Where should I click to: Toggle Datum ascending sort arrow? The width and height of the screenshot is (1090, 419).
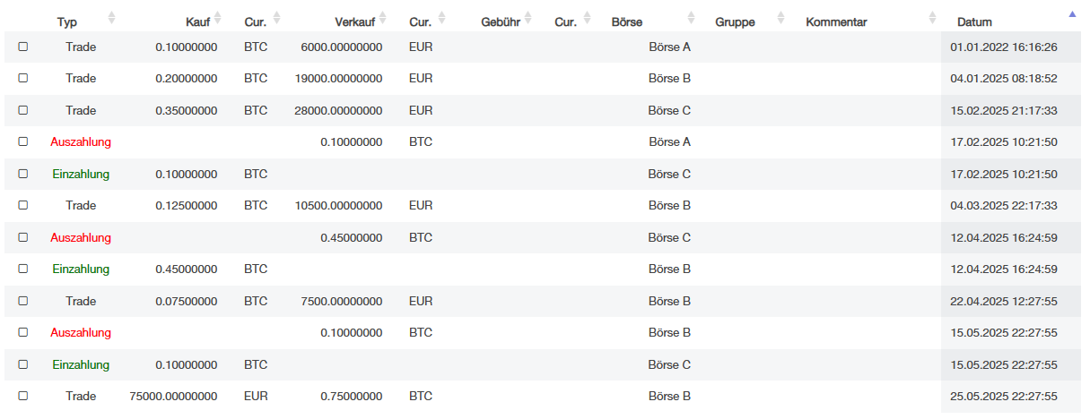tap(1071, 14)
